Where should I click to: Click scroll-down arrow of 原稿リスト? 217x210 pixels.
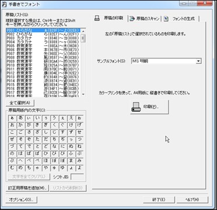[83, 94]
